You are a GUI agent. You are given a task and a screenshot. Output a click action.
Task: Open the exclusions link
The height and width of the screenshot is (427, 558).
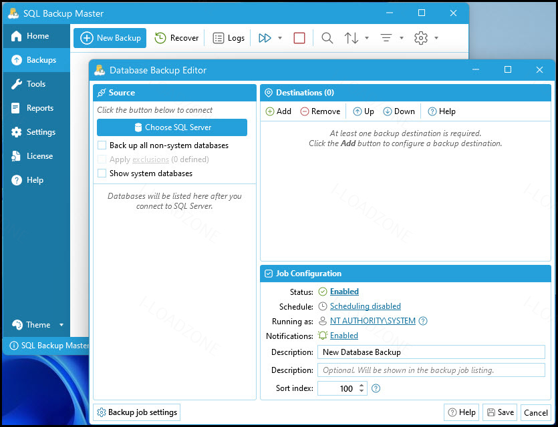(x=150, y=159)
